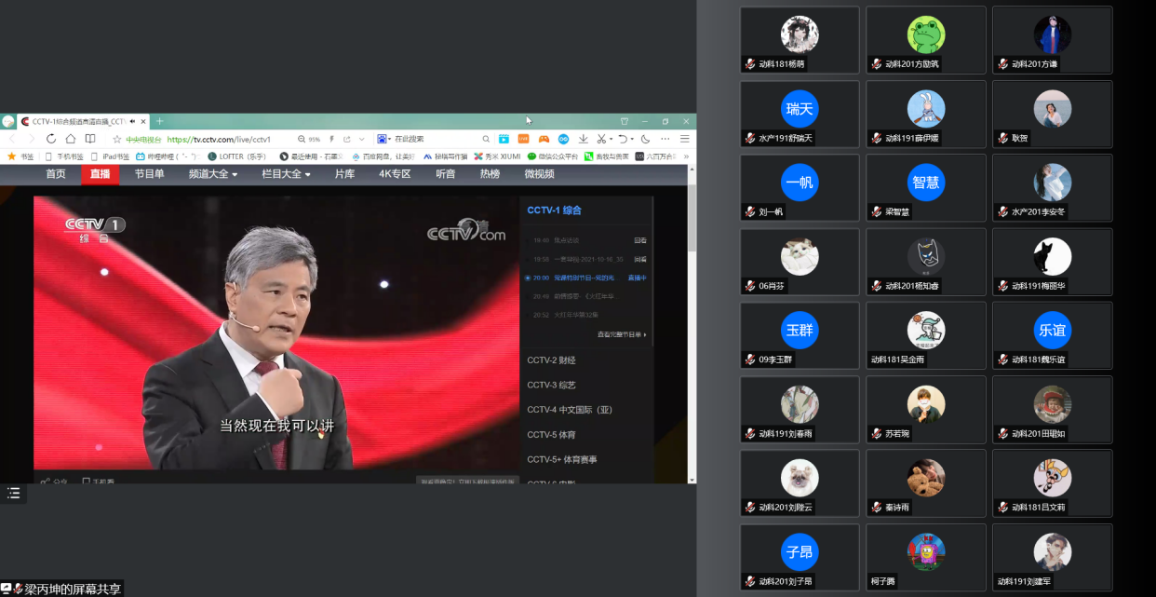Viewport: 1156px width, 597px height.
Task: Click the download arrow toolbar icon
Action: (x=584, y=139)
